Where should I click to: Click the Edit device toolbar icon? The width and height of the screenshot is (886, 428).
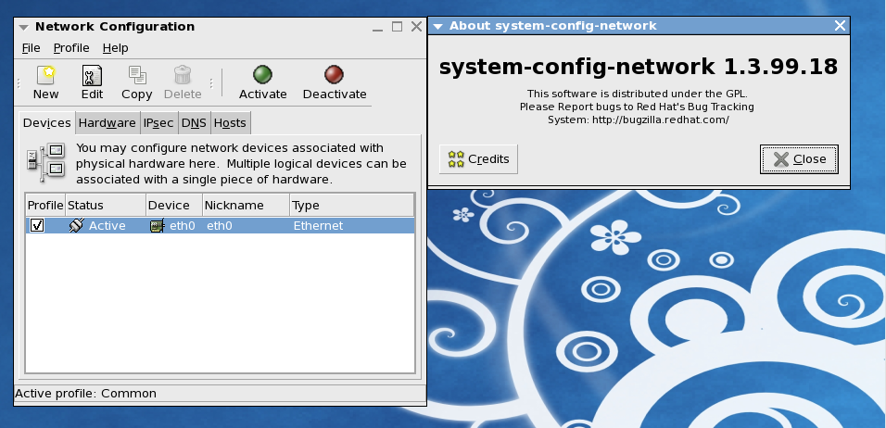coord(92,74)
